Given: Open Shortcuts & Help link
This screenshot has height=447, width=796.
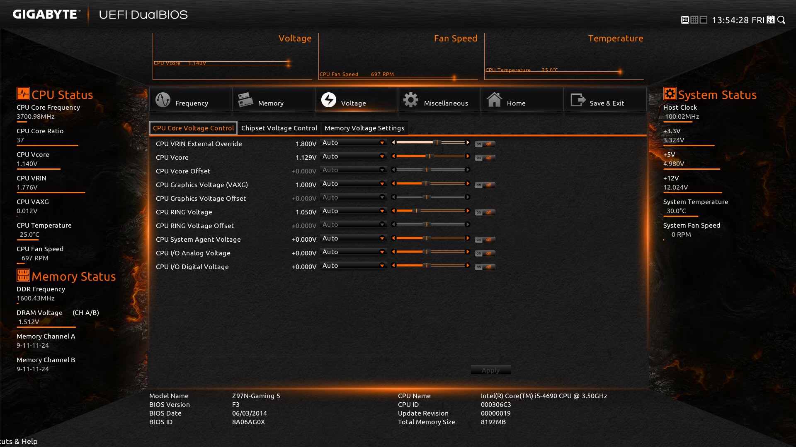Looking at the screenshot, I should pos(19,441).
